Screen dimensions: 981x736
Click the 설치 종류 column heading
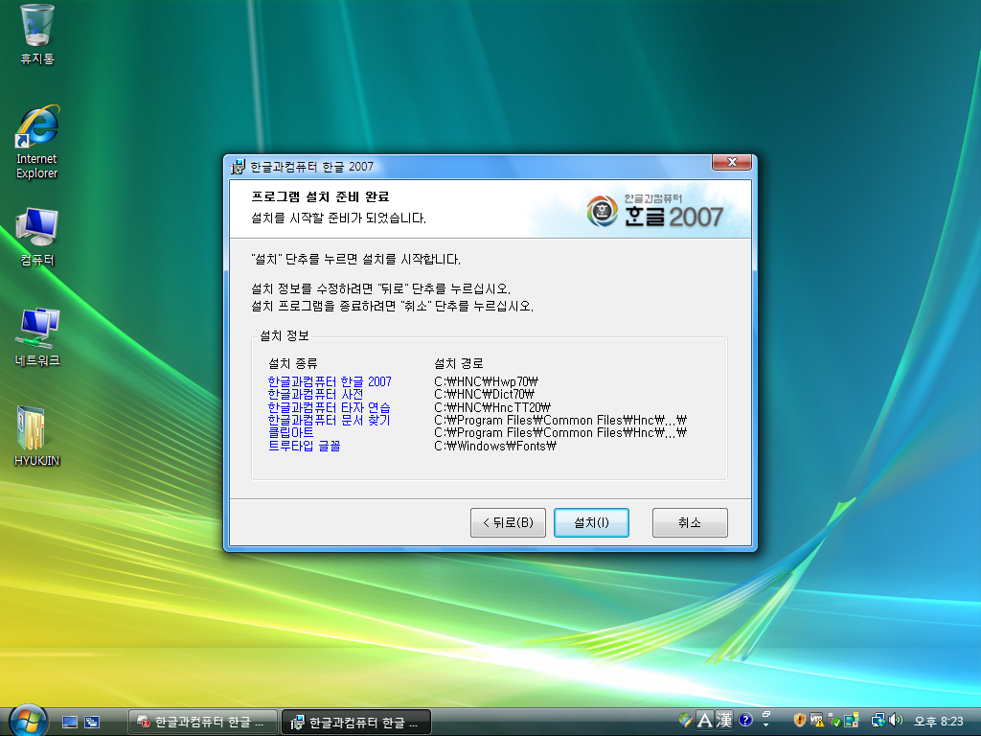[x=293, y=363]
